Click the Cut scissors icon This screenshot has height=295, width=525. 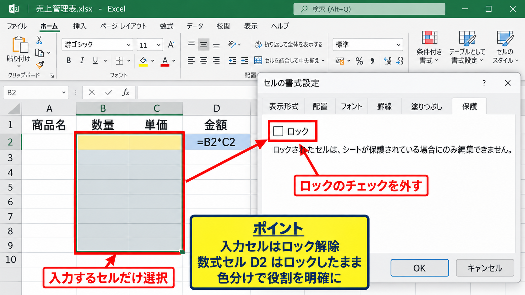pyautogui.click(x=39, y=40)
